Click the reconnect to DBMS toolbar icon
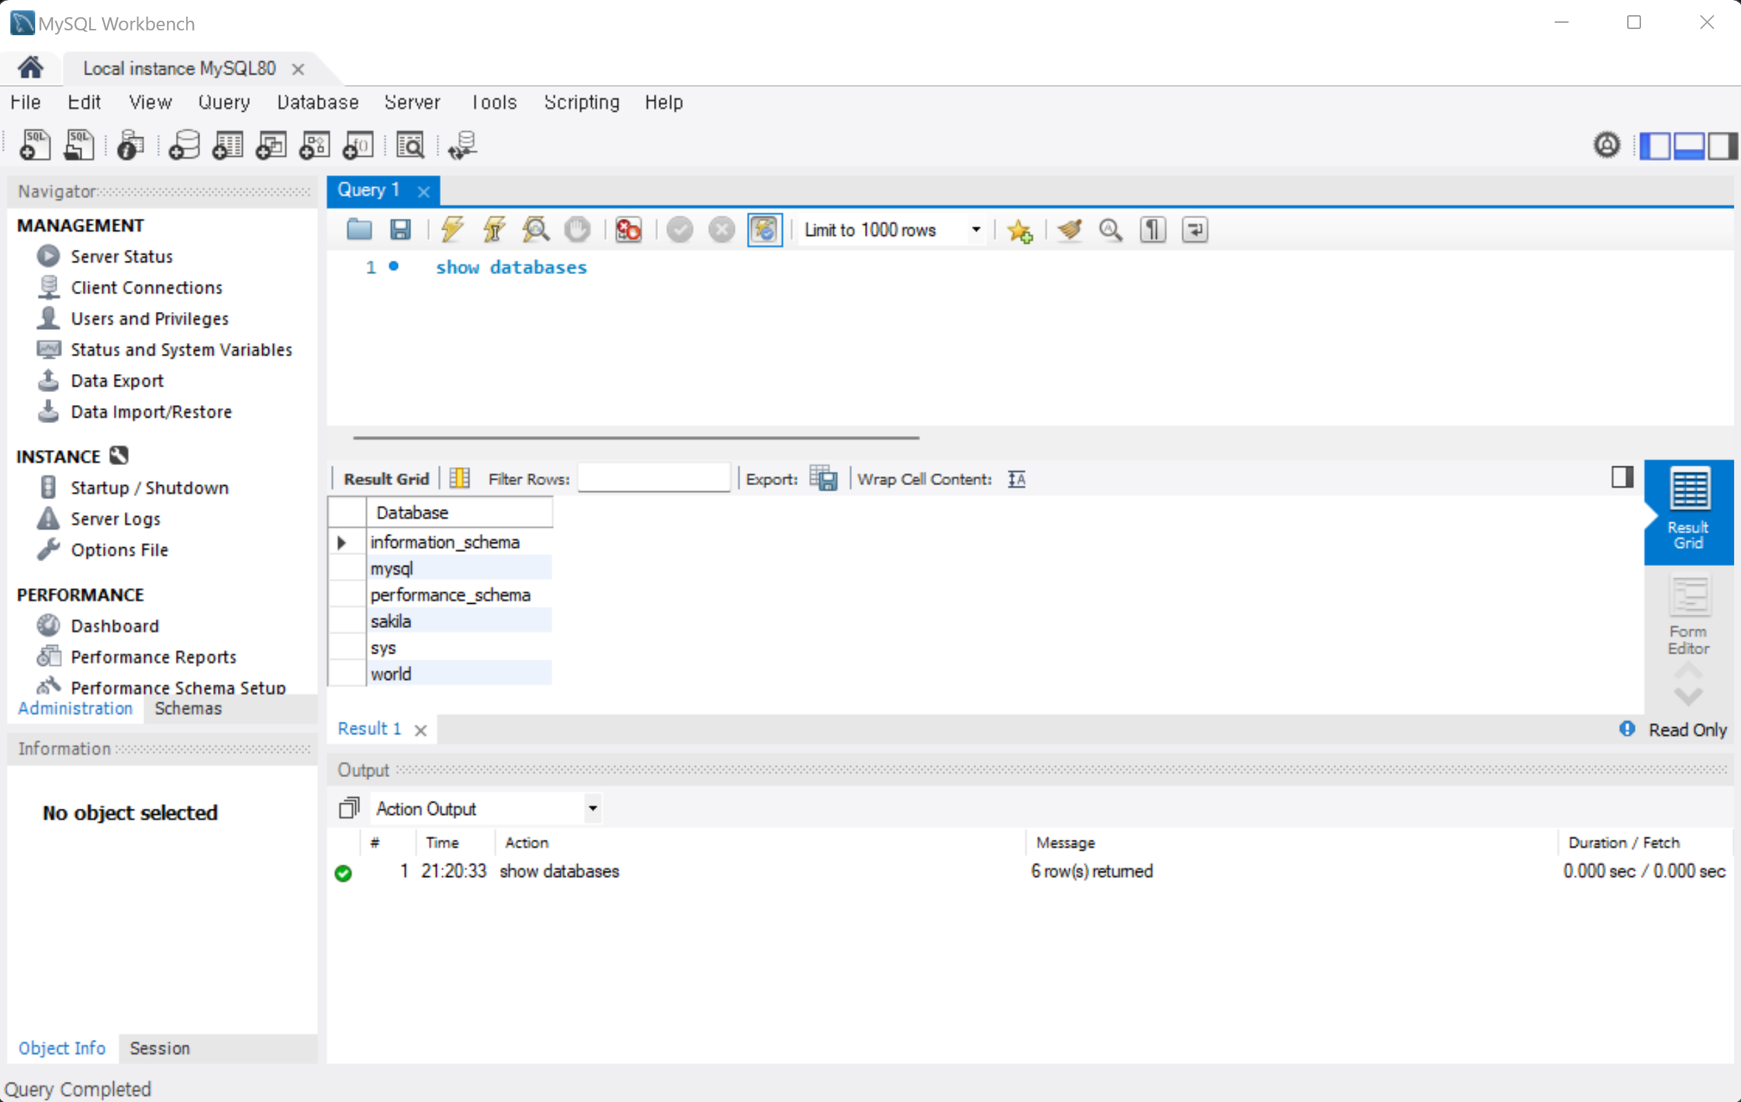Image resolution: width=1741 pixels, height=1102 pixels. pos(462,146)
